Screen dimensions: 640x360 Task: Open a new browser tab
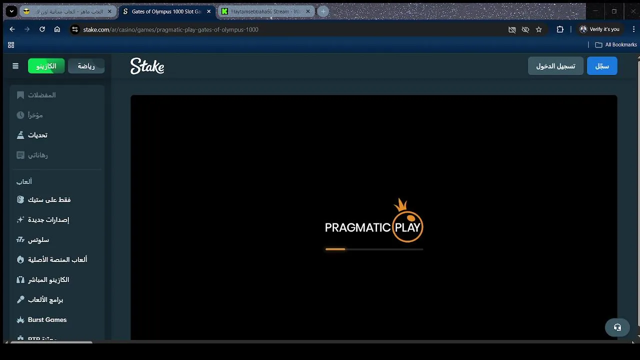323,11
